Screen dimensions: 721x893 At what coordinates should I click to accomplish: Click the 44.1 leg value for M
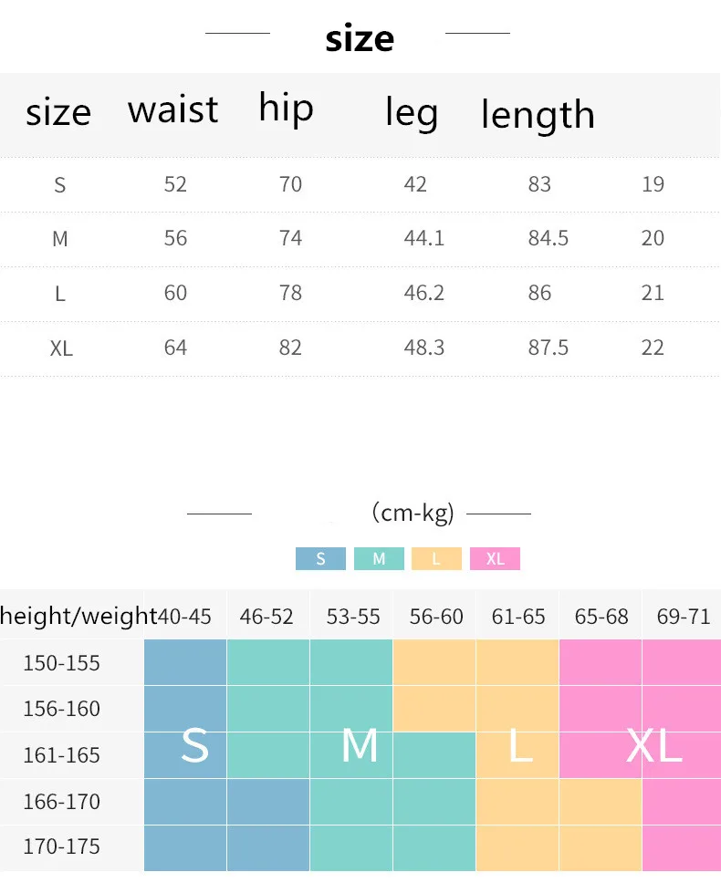coord(423,239)
